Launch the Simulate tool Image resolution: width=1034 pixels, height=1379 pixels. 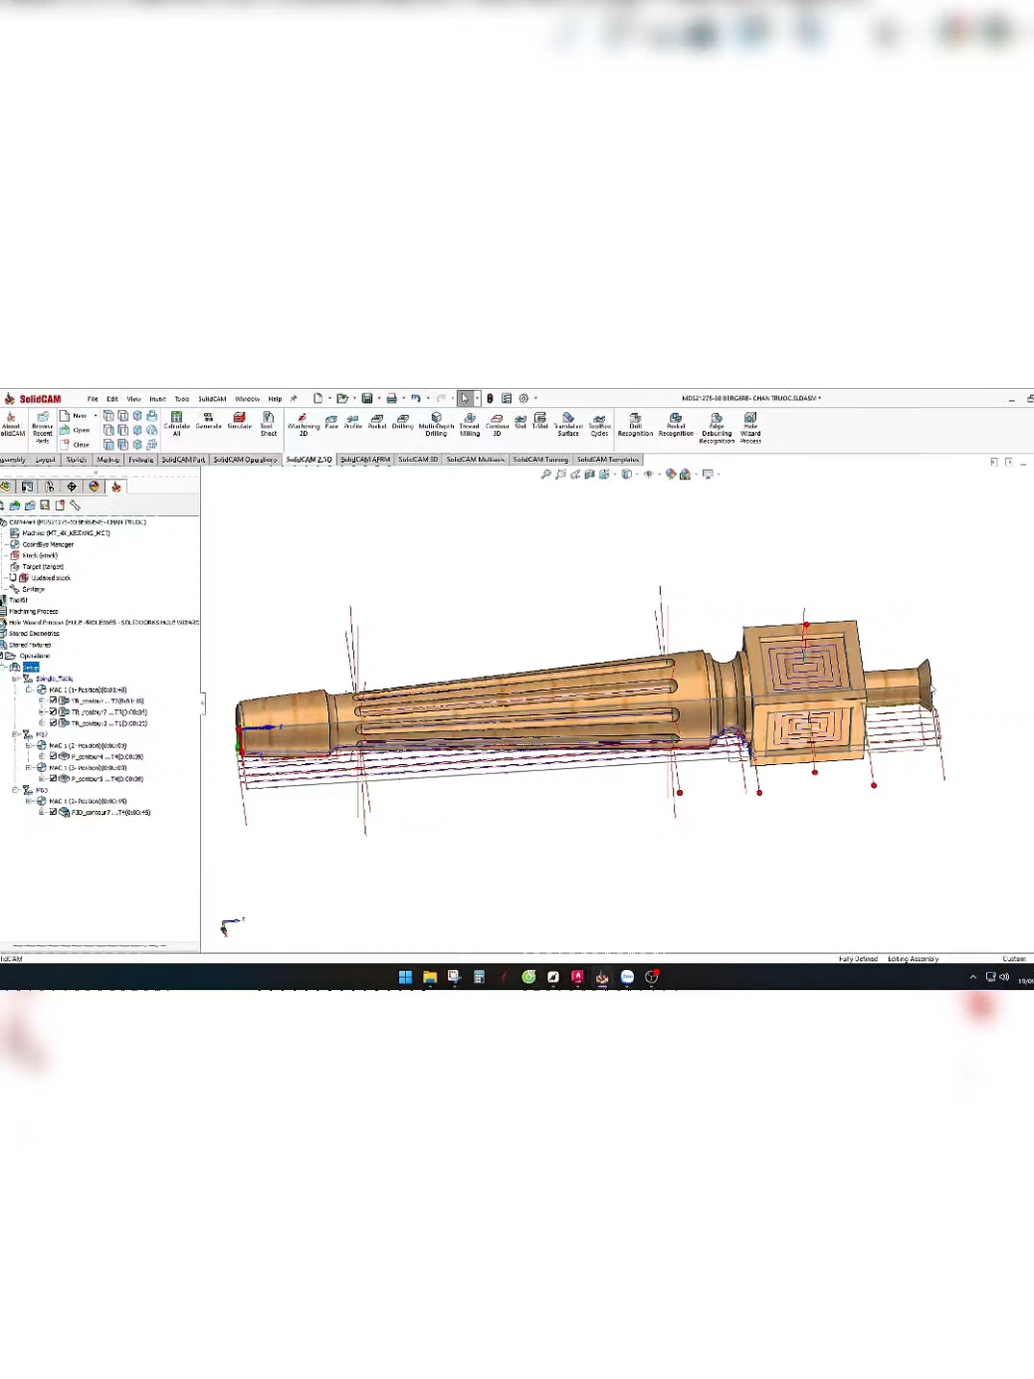pos(239,422)
